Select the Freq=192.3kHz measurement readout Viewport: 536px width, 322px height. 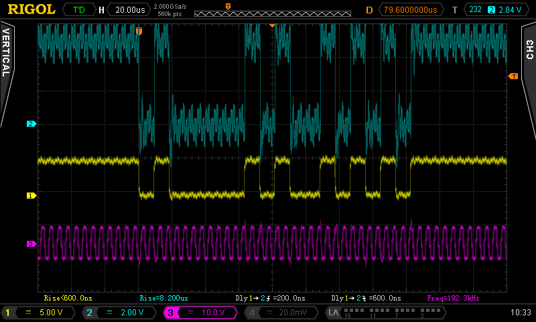tap(453, 297)
